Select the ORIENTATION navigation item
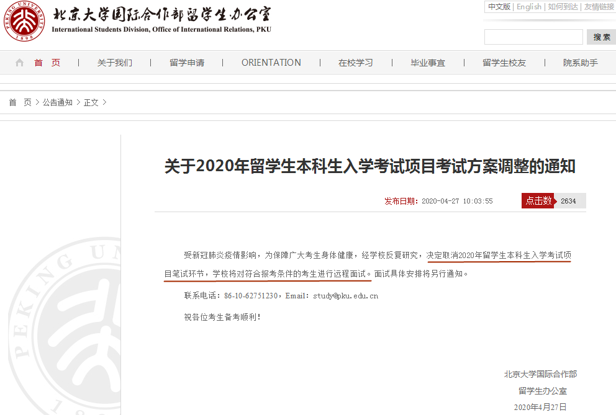 [271, 62]
